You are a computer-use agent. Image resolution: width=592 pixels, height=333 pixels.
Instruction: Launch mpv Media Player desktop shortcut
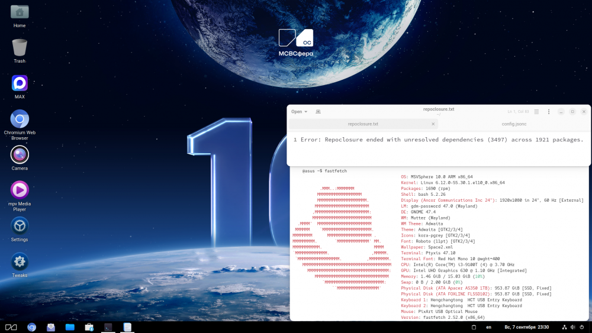pos(20,190)
